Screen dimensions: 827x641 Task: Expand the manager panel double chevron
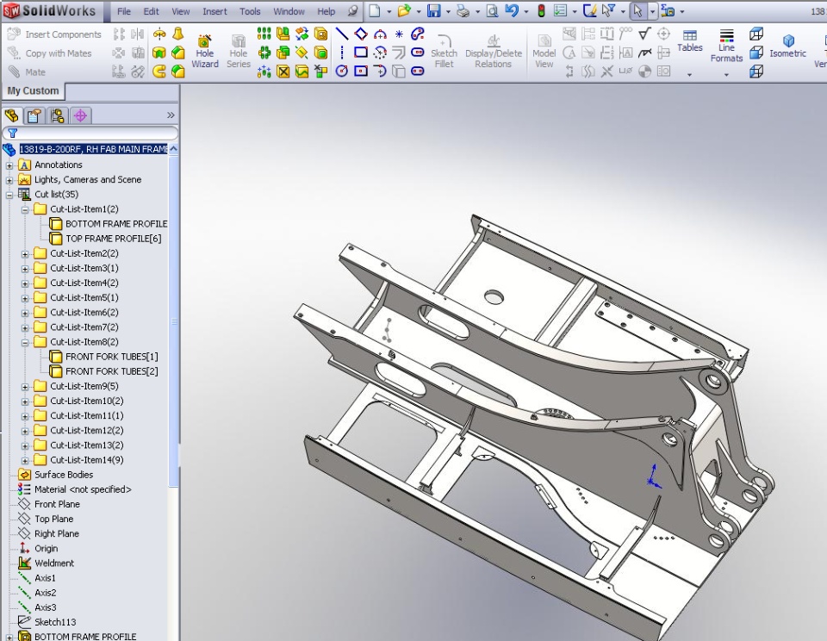[x=171, y=115]
